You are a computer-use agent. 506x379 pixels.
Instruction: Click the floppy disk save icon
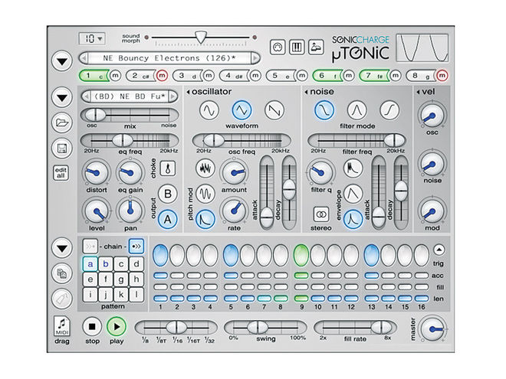pyautogui.click(x=60, y=147)
